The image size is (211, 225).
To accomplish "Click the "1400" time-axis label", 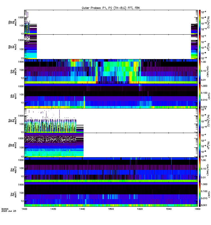I will 24,209.
